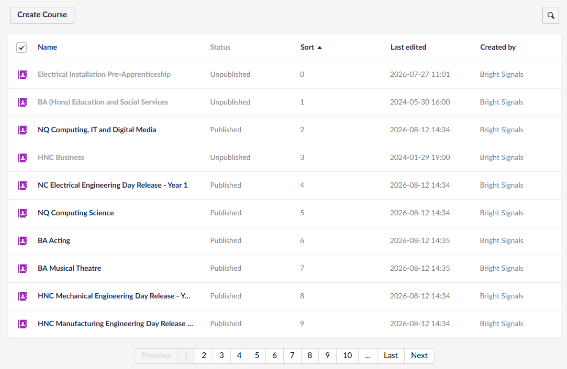This screenshot has height=369, width=567.
Task: Click the Status column header
Action: pyautogui.click(x=220, y=47)
